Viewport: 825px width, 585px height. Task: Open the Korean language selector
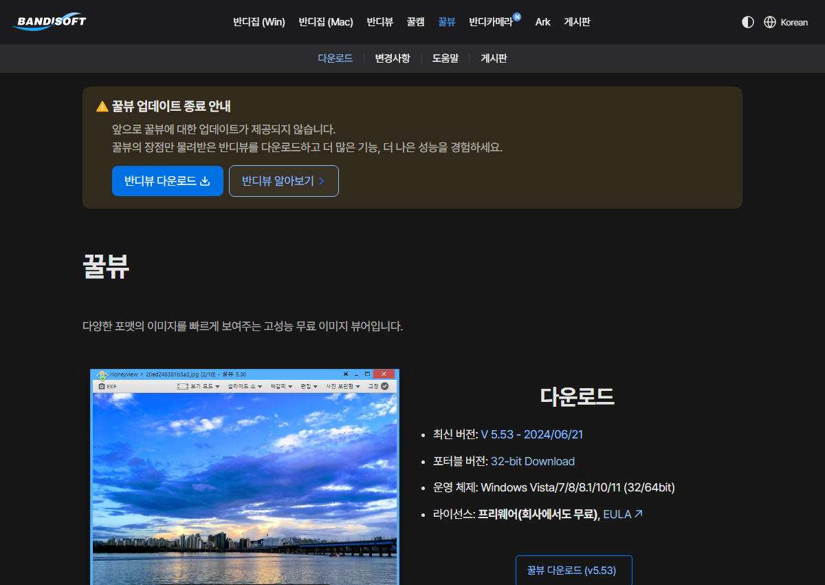(x=786, y=22)
